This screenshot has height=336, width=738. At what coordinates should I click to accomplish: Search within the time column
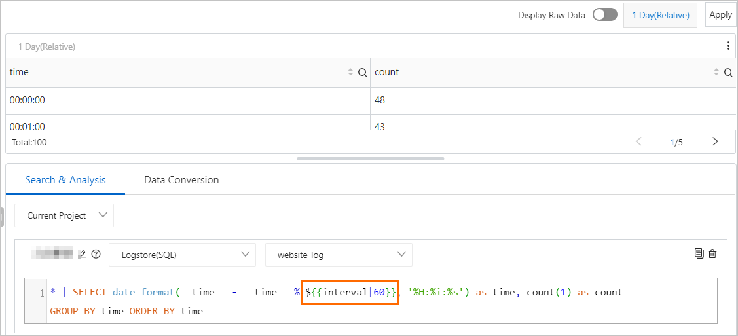(x=362, y=73)
